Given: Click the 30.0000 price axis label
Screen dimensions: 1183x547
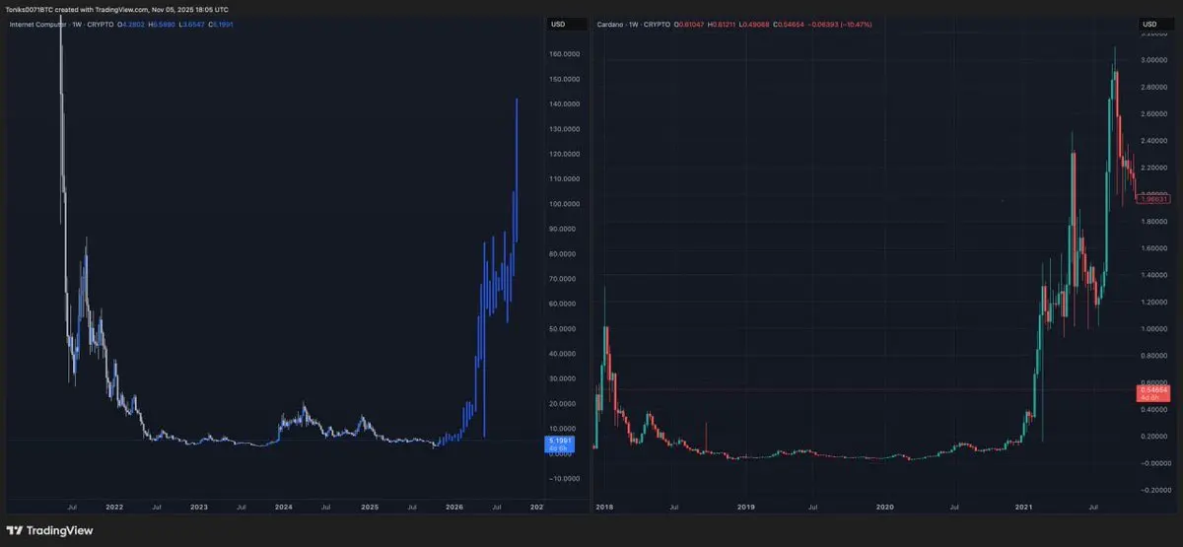Looking at the screenshot, I should coord(564,378).
